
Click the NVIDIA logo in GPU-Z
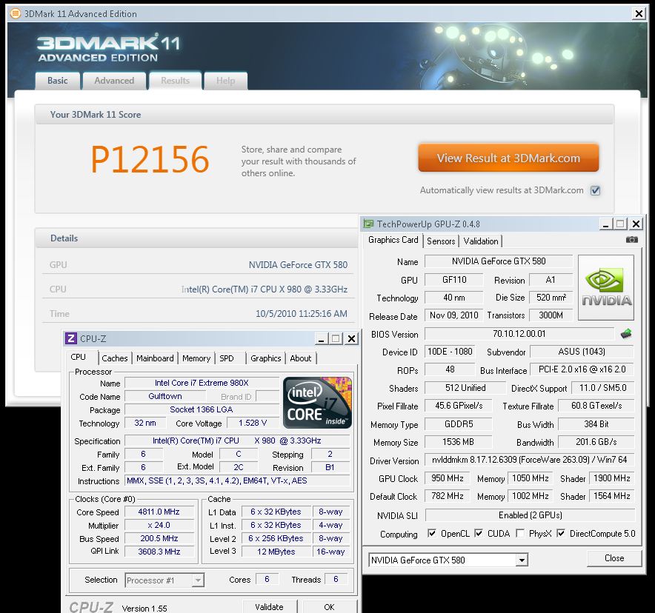[606, 287]
